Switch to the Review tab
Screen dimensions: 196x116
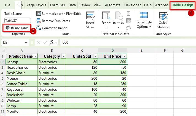click(x=85, y=5)
